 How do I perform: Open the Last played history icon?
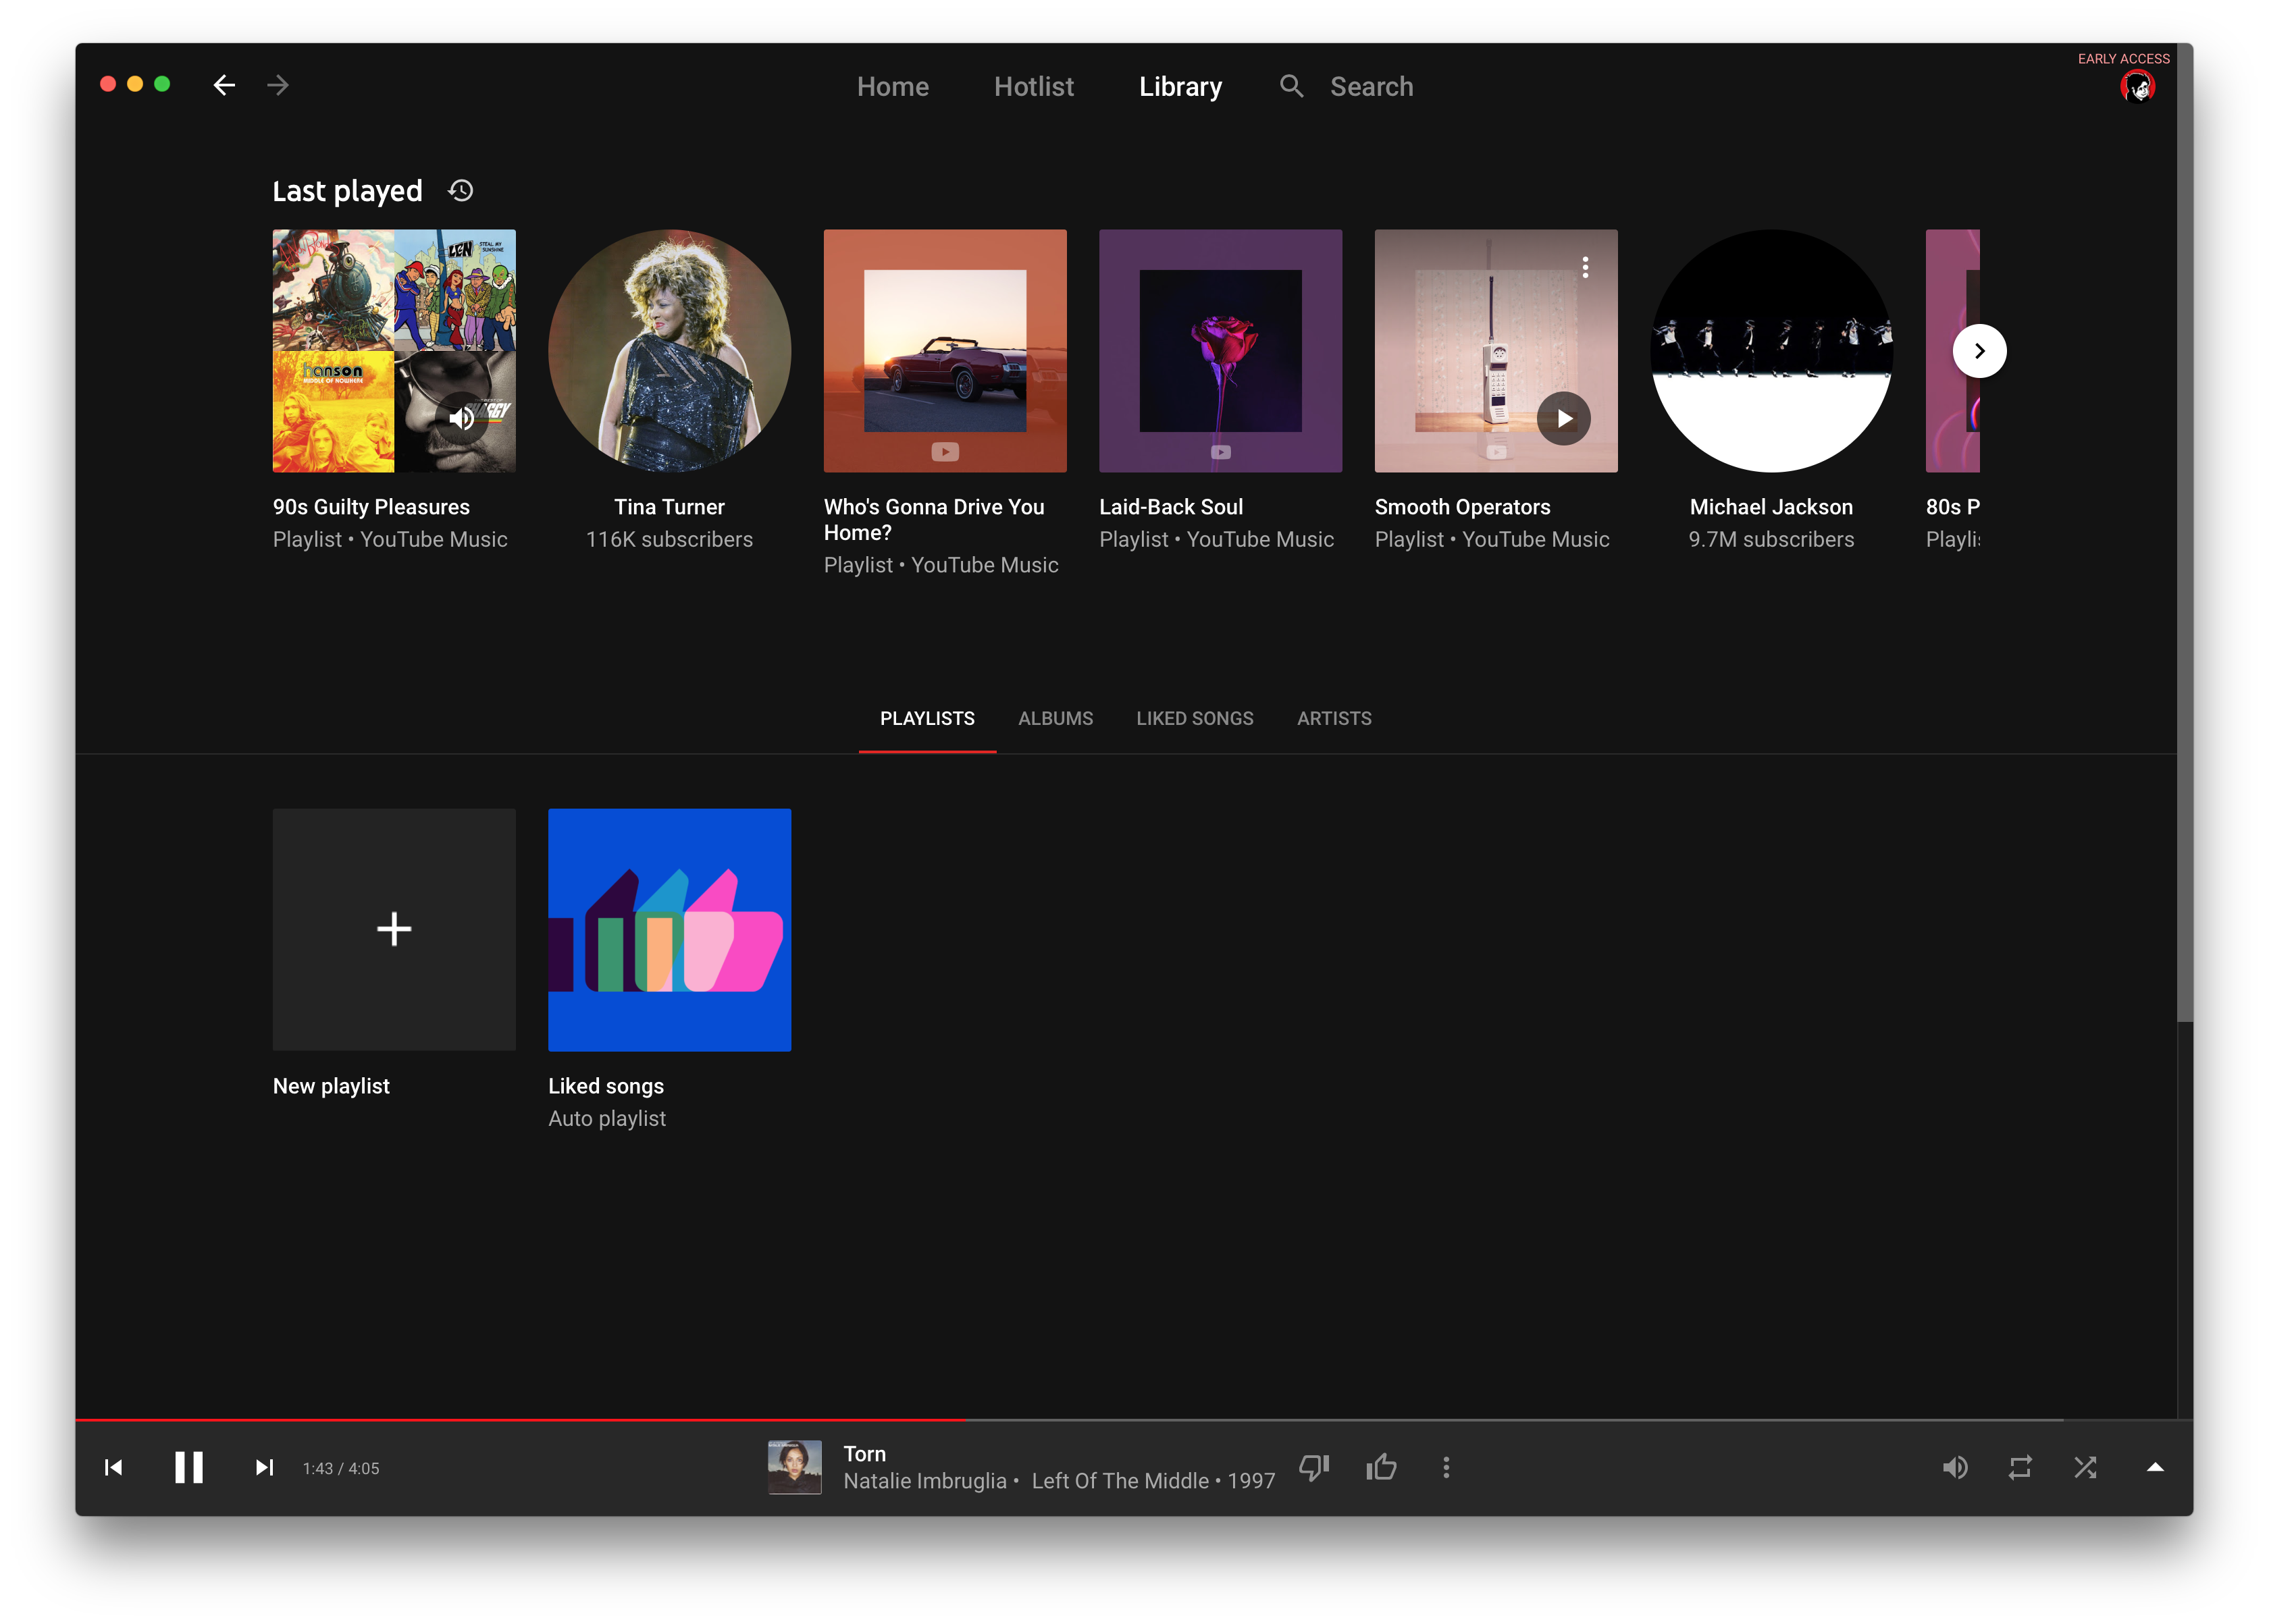click(460, 191)
